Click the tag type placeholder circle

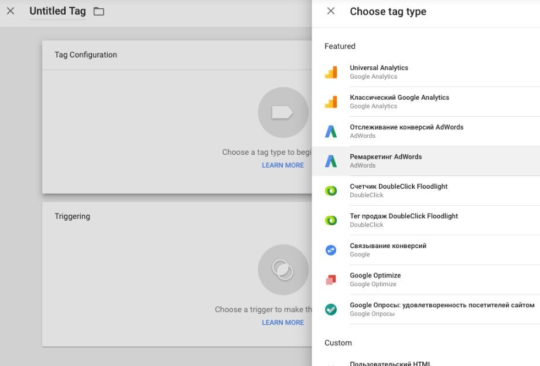(x=283, y=113)
